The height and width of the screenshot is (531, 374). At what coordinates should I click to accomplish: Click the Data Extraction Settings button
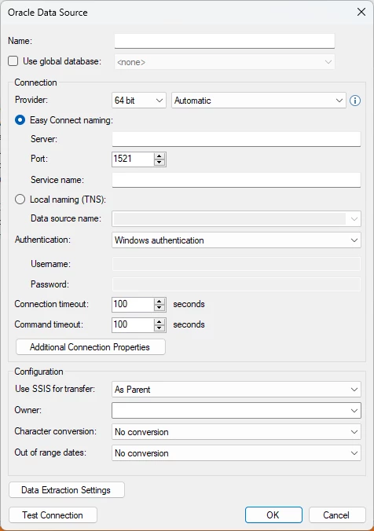click(x=67, y=490)
